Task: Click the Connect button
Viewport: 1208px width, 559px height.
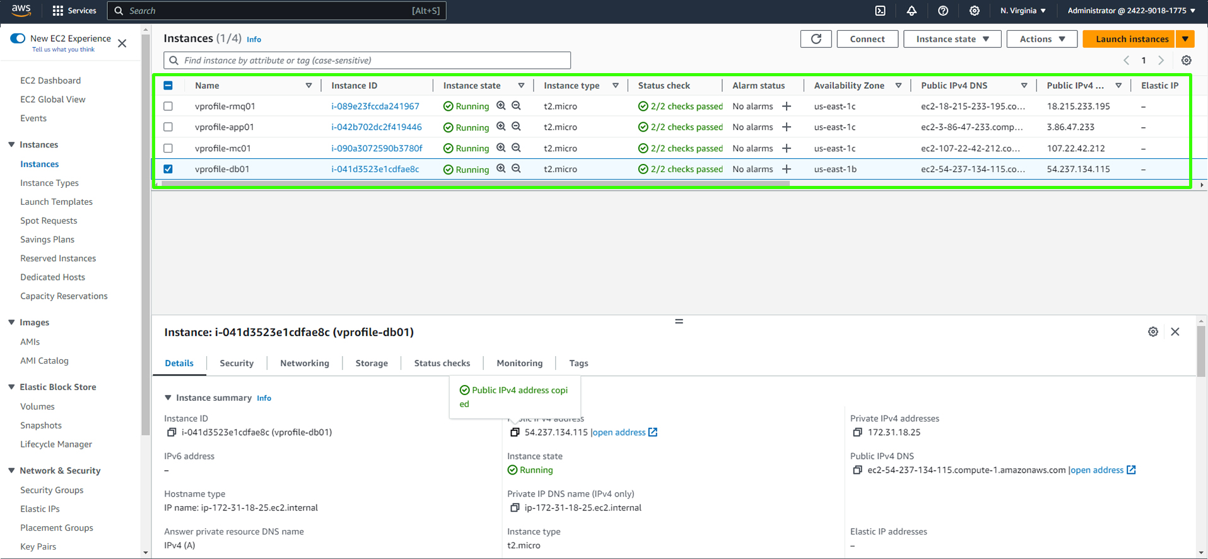Action: click(x=867, y=39)
